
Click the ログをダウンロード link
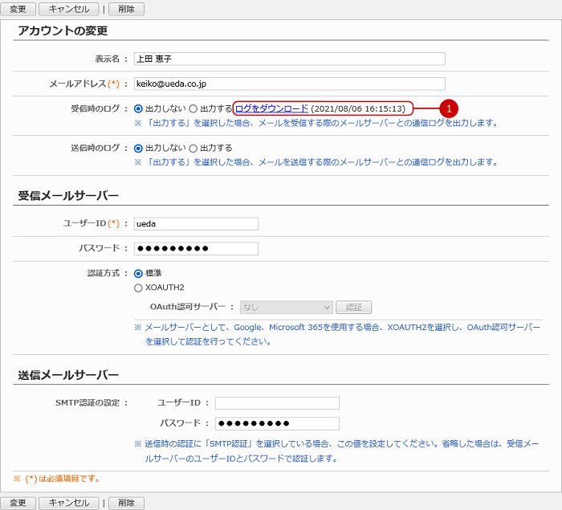click(271, 108)
